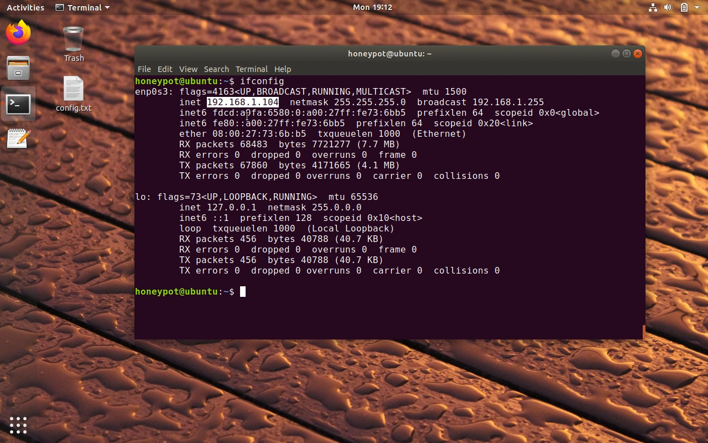Launch the Files manager dock icon
Viewport: 708px width, 443px height.
[x=18, y=68]
